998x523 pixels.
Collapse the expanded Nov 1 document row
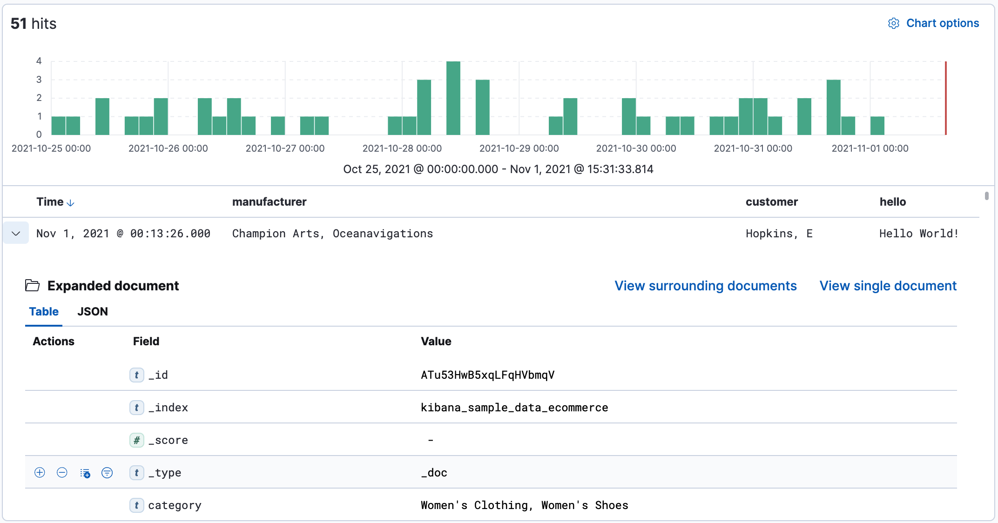pos(15,233)
